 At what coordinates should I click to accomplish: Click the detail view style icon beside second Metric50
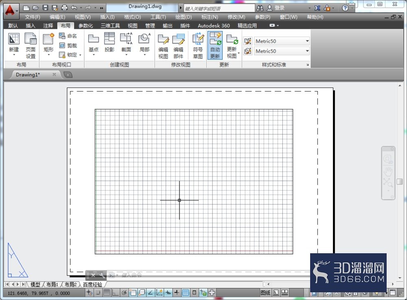tap(247, 51)
